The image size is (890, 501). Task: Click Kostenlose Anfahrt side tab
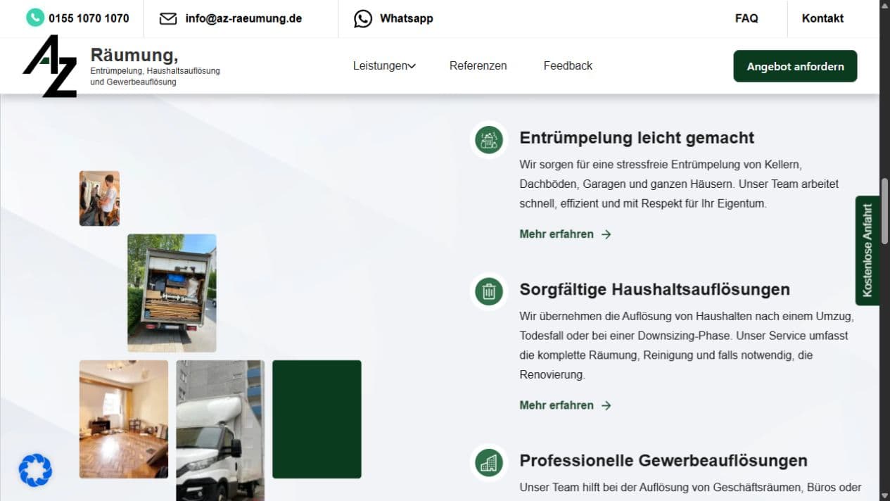pos(867,250)
